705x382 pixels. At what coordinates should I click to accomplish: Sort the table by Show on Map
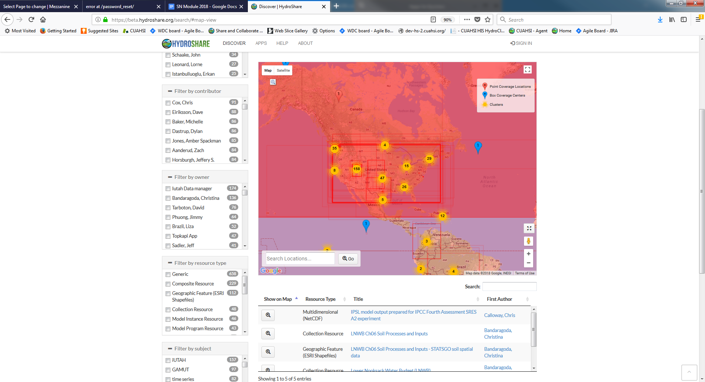click(281, 299)
